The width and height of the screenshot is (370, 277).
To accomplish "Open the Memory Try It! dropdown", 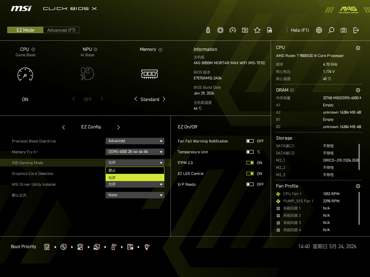I will point(135,152).
